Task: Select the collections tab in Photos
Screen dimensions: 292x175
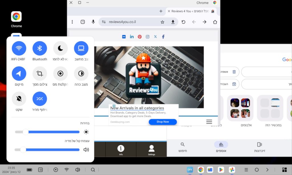Action: [221, 146]
